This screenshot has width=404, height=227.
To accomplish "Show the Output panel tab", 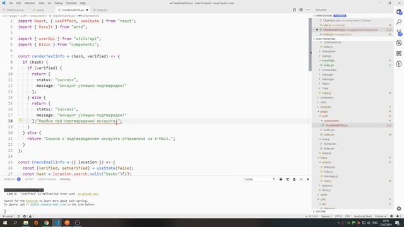I will pyautogui.click(x=29, y=179).
